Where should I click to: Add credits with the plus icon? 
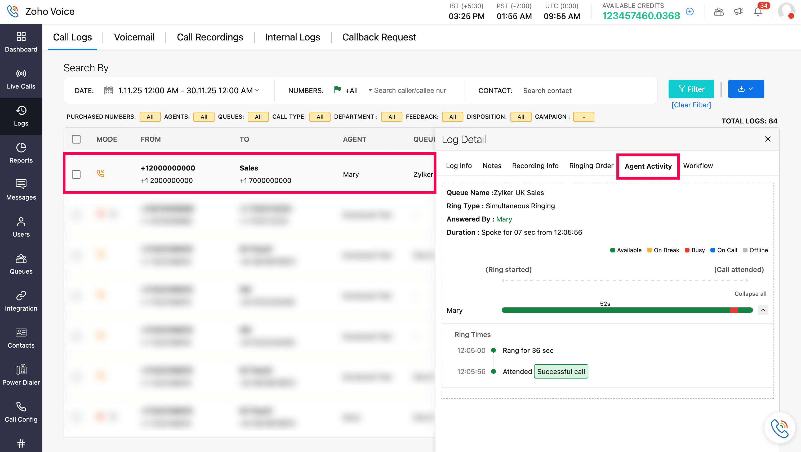(x=690, y=12)
